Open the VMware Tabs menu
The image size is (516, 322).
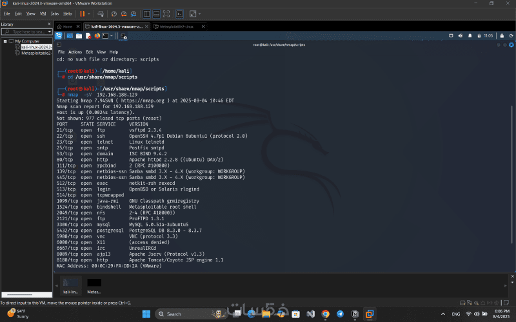[55, 14]
